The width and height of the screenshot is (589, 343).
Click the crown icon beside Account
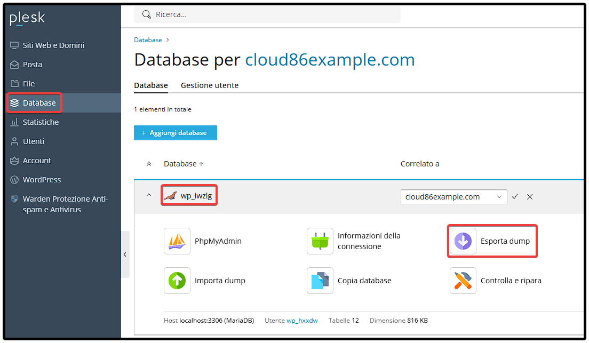click(14, 161)
